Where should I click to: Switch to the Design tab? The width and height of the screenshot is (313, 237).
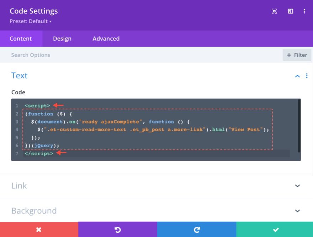coord(62,39)
